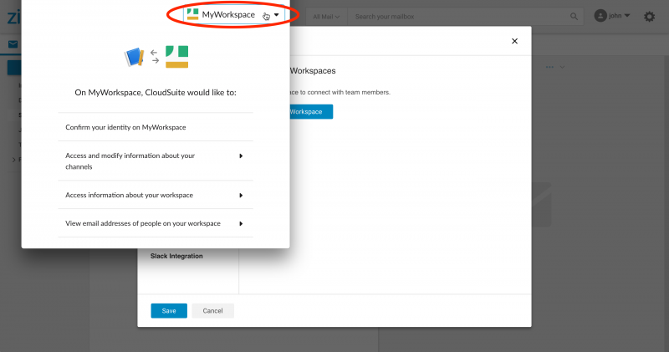Click the MyWorkspace logo icon in selector
Image resolution: width=669 pixels, height=352 pixels.
pyautogui.click(x=192, y=14)
